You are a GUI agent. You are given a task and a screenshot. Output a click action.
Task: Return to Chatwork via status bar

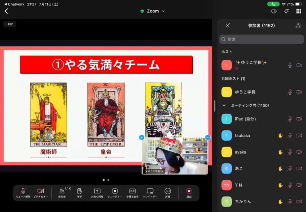[14, 4]
